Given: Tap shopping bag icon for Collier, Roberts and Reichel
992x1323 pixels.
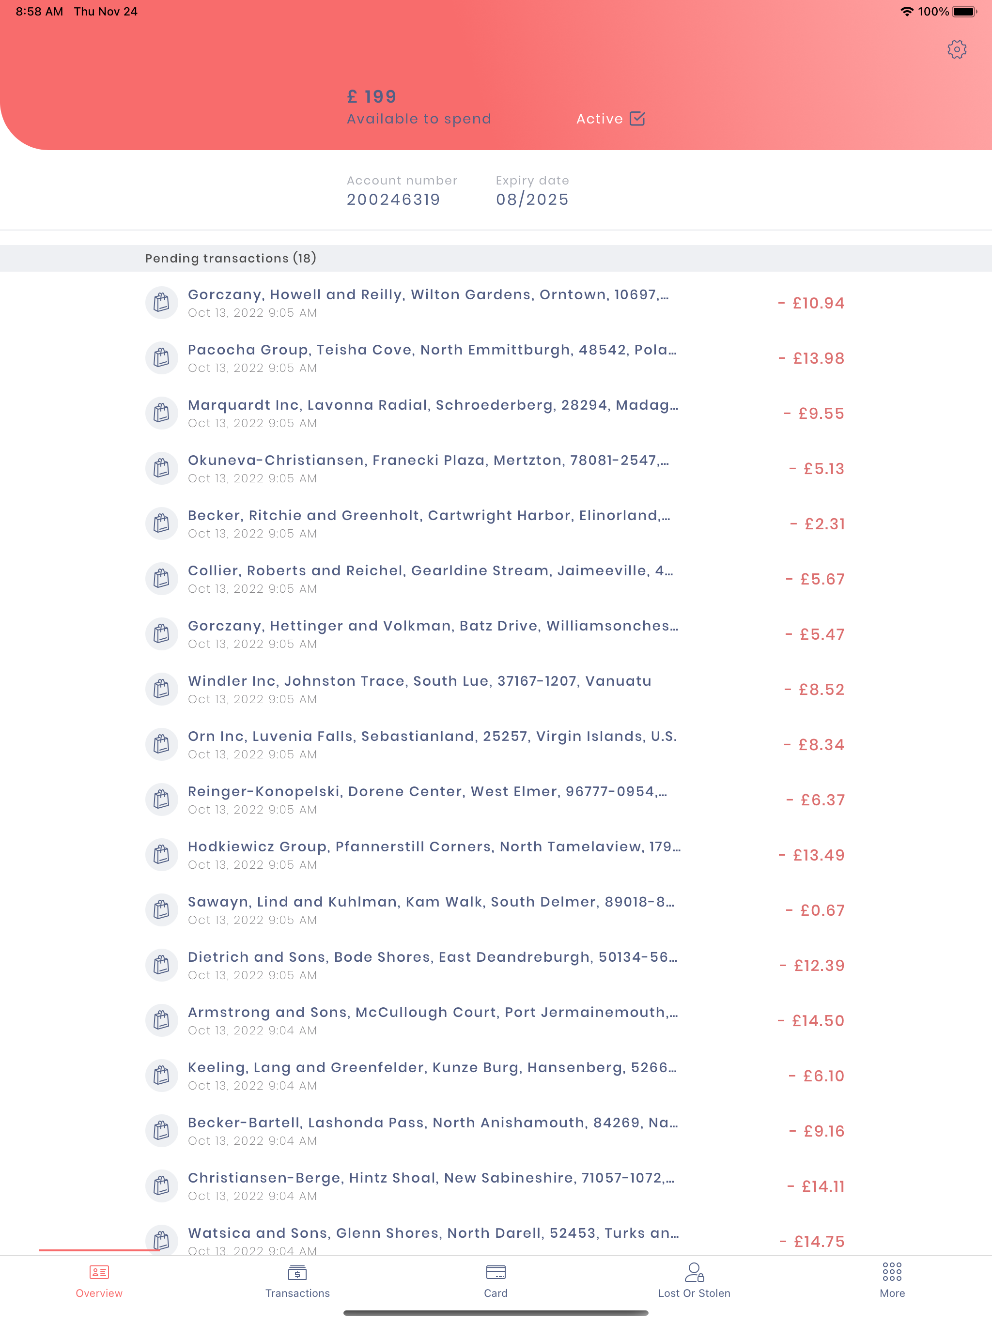Looking at the screenshot, I should pos(162,578).
